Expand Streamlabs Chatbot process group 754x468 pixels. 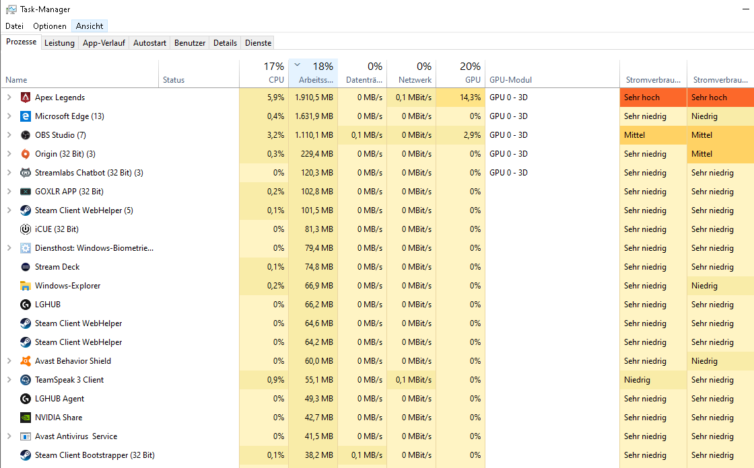(x=9, y=173)
